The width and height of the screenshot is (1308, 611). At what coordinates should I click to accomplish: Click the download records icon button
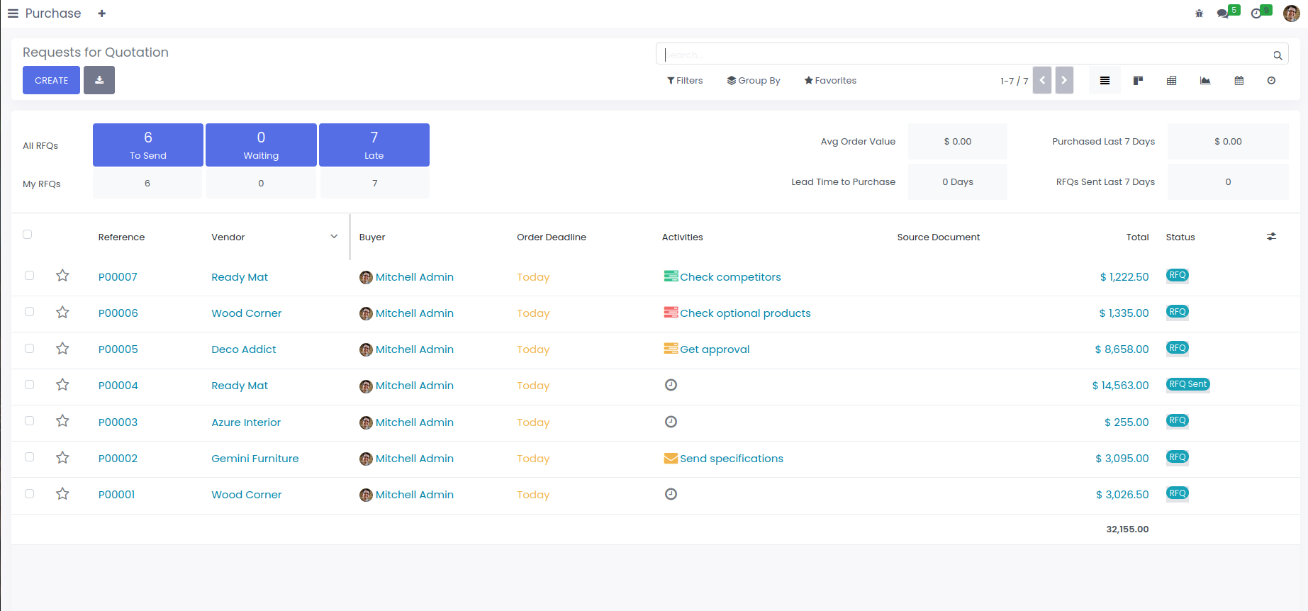(x=99, y=80)
